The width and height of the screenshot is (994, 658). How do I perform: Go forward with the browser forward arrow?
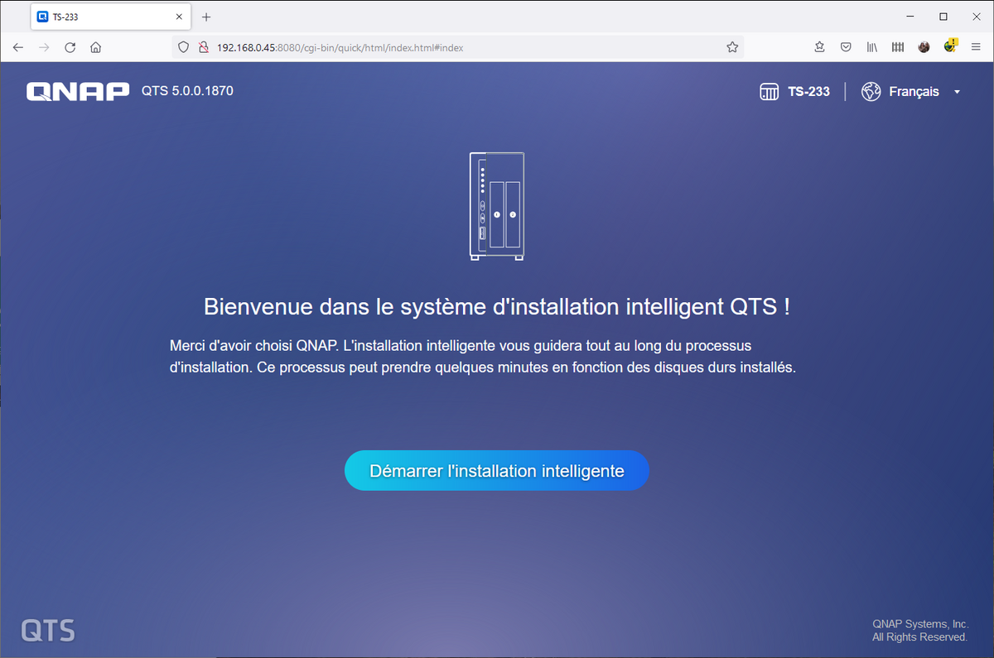point(44,47)
